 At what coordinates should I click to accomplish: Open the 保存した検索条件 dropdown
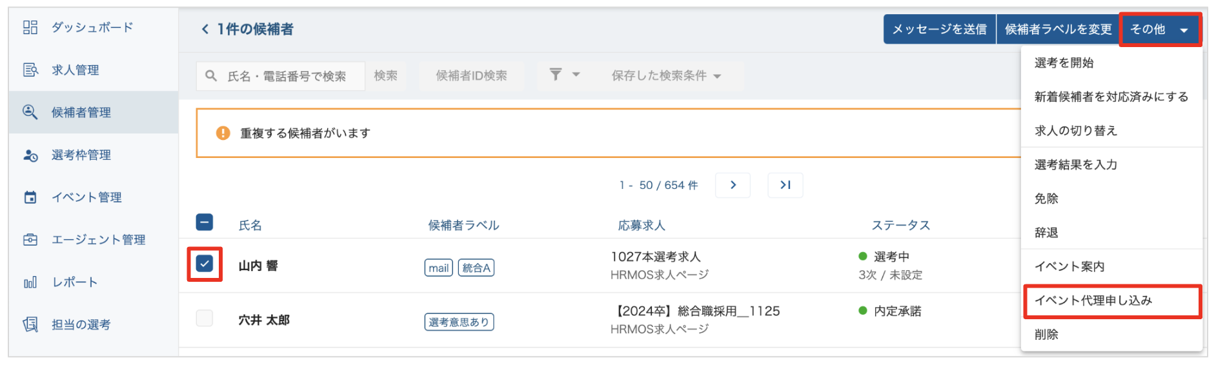point(665,76)
